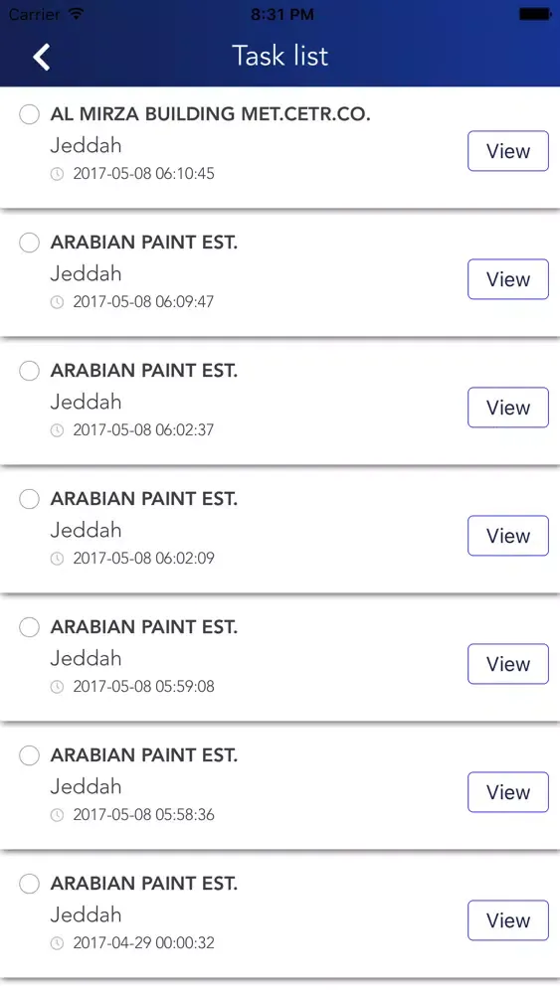This screenshot has height=994, width=560.
Task: Select radio button for 05:59:08 task
Action: [x=29, y=627]
